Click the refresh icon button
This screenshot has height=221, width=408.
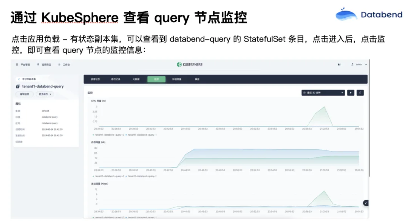(360, 93)
